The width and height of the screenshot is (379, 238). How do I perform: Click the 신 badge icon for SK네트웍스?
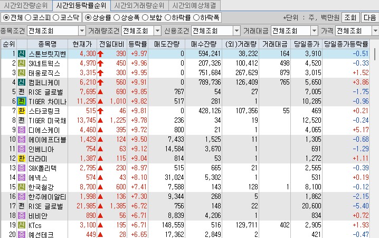coord(22,63)
